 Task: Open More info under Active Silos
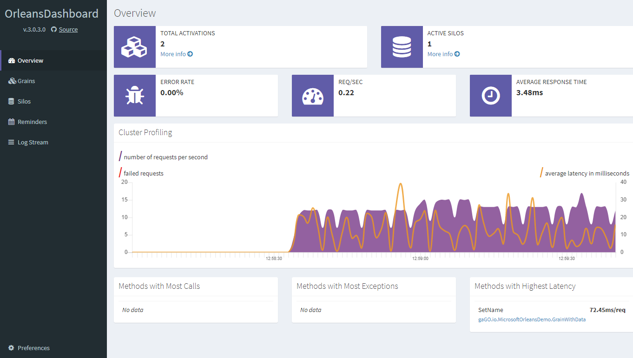pos(443,54)
